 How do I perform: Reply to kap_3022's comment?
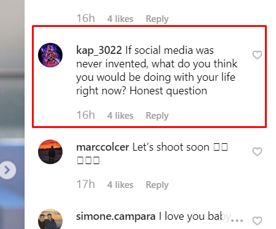tap(157, 116)
